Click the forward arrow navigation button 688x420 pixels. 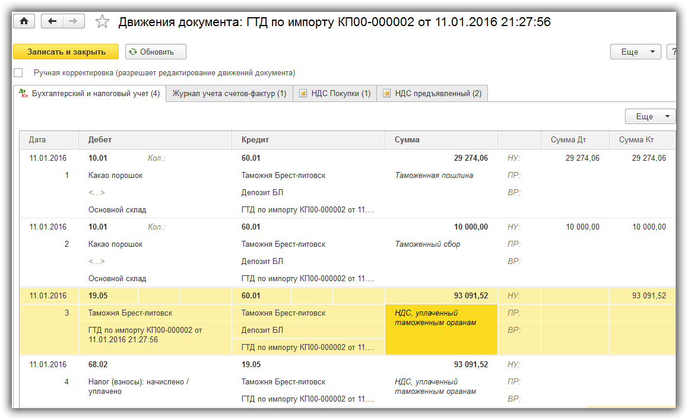pos(73,21)
